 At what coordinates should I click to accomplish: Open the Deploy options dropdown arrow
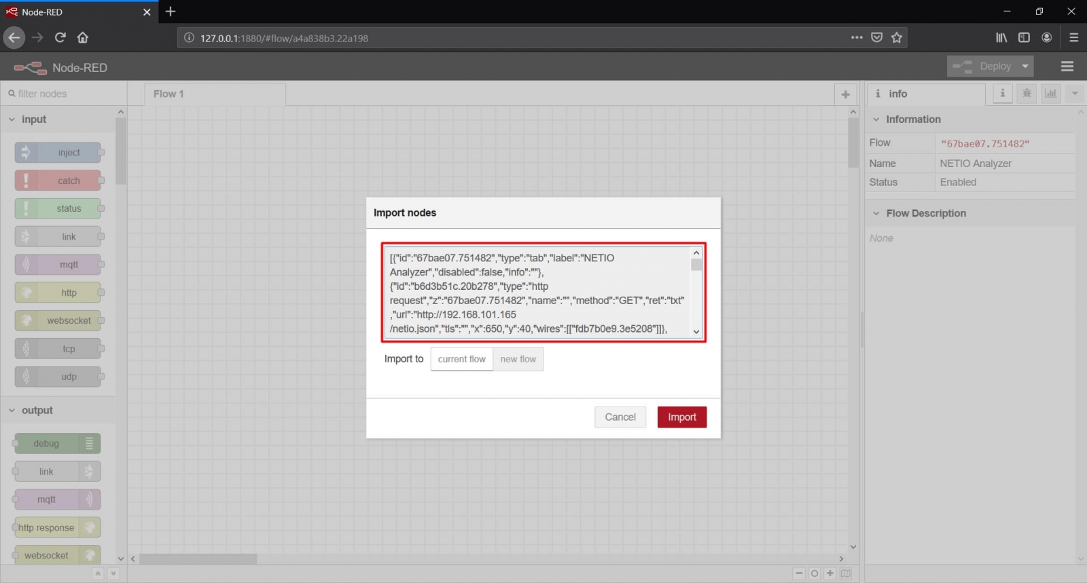tap(1025, 67)
